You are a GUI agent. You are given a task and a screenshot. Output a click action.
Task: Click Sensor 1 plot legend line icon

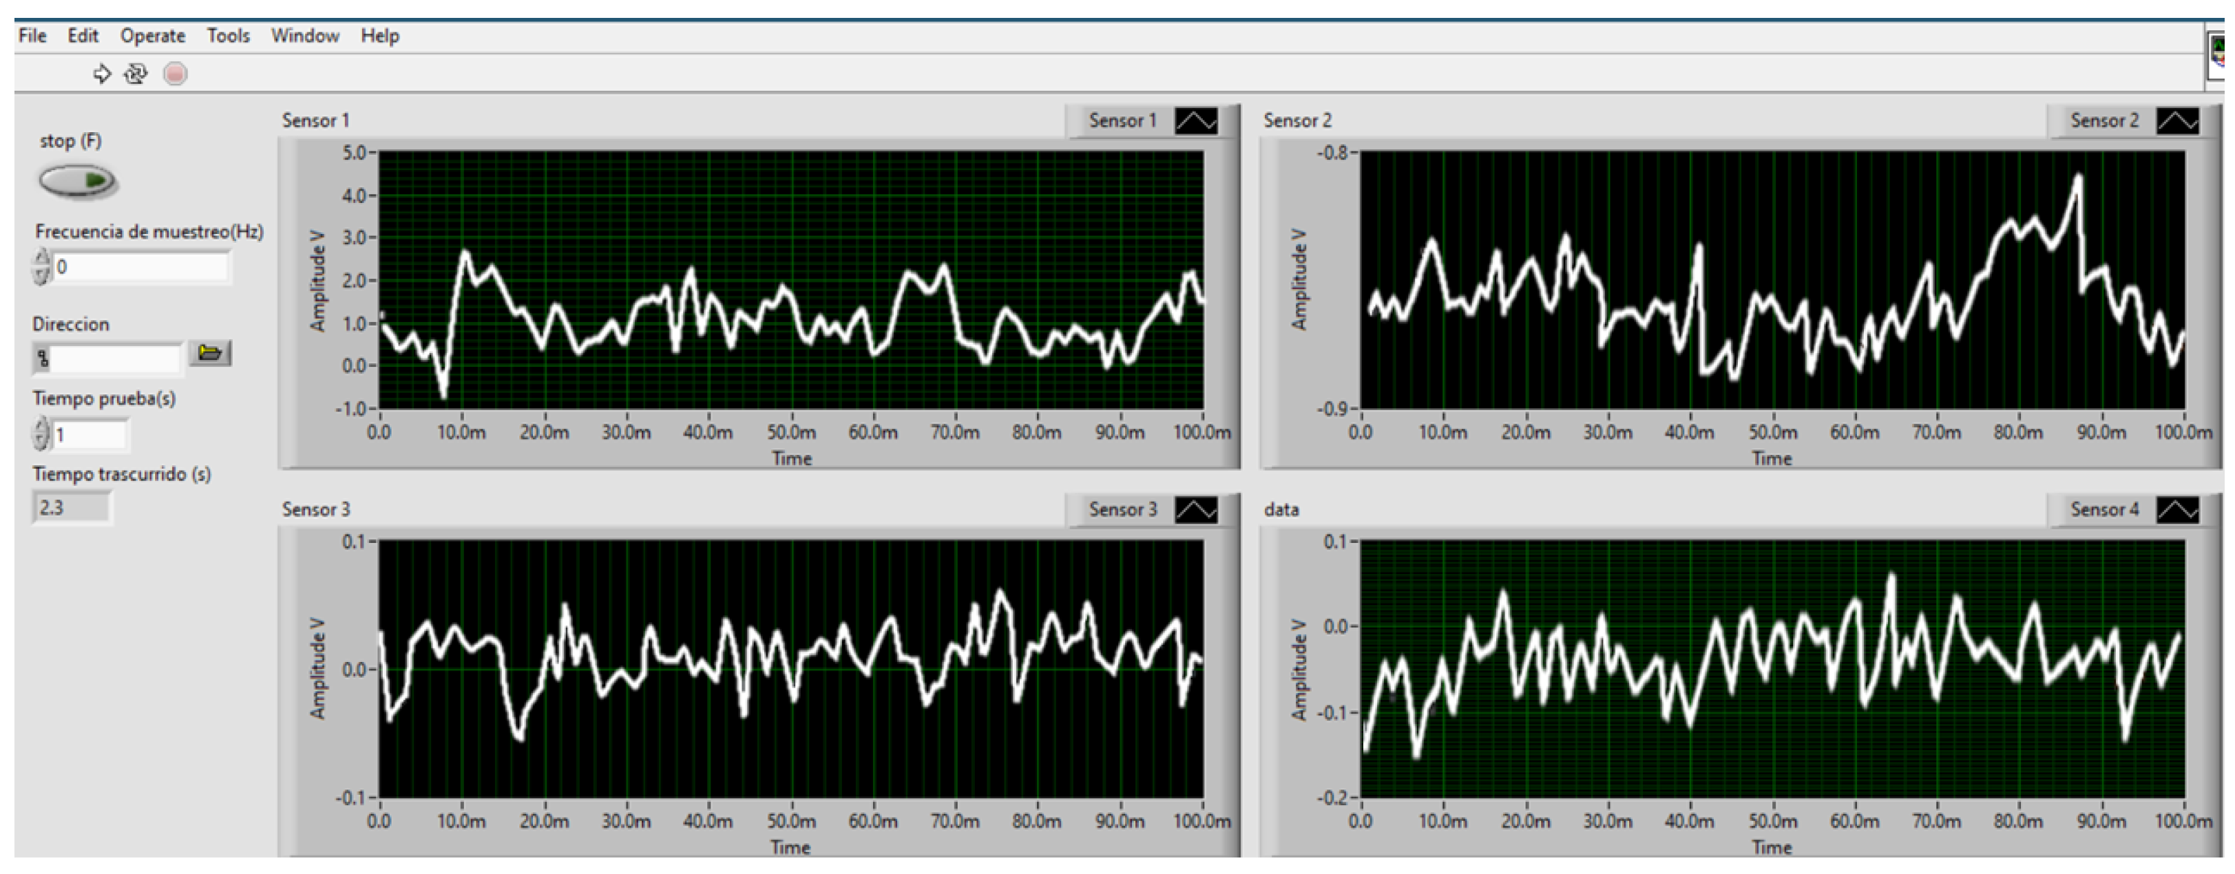tap(1195, 120)
